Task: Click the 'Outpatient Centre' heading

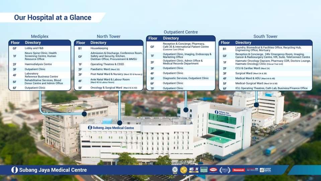Action: 181,32
